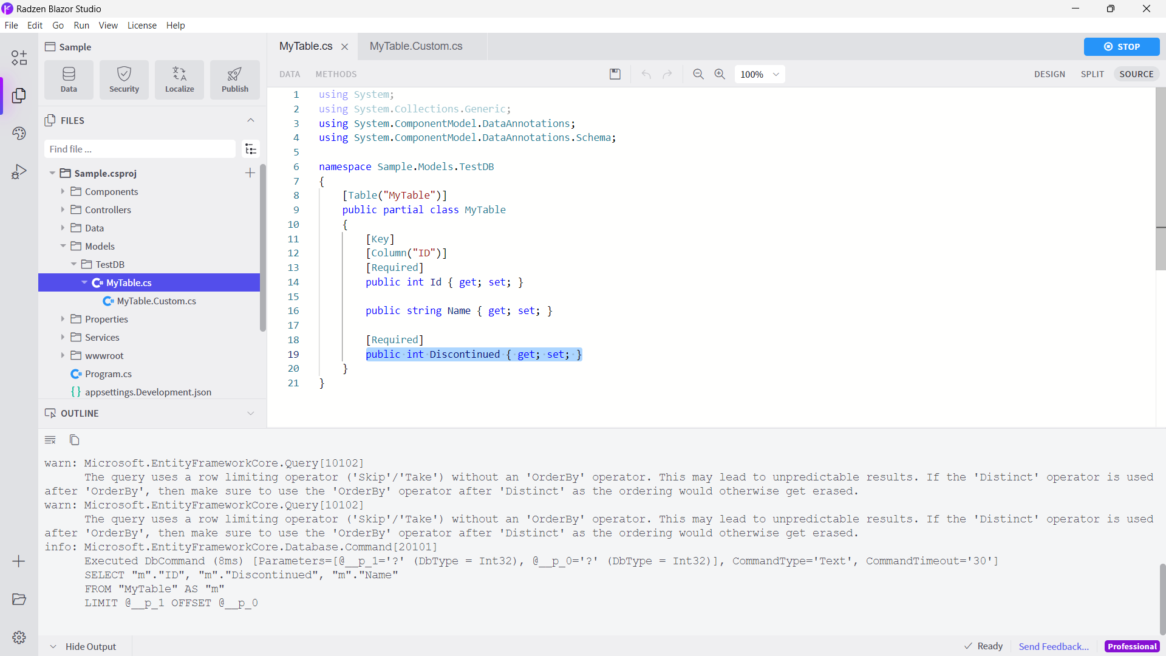This screenshot has height=656, width=1166.
Task: Expand the Components folder
Action: click(x=63, y=191)
